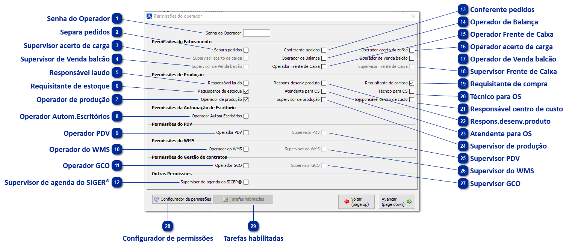Screen dimensions: 569x249
Task: Enable Operador de Balança permission
Action: tap(325, 58)
